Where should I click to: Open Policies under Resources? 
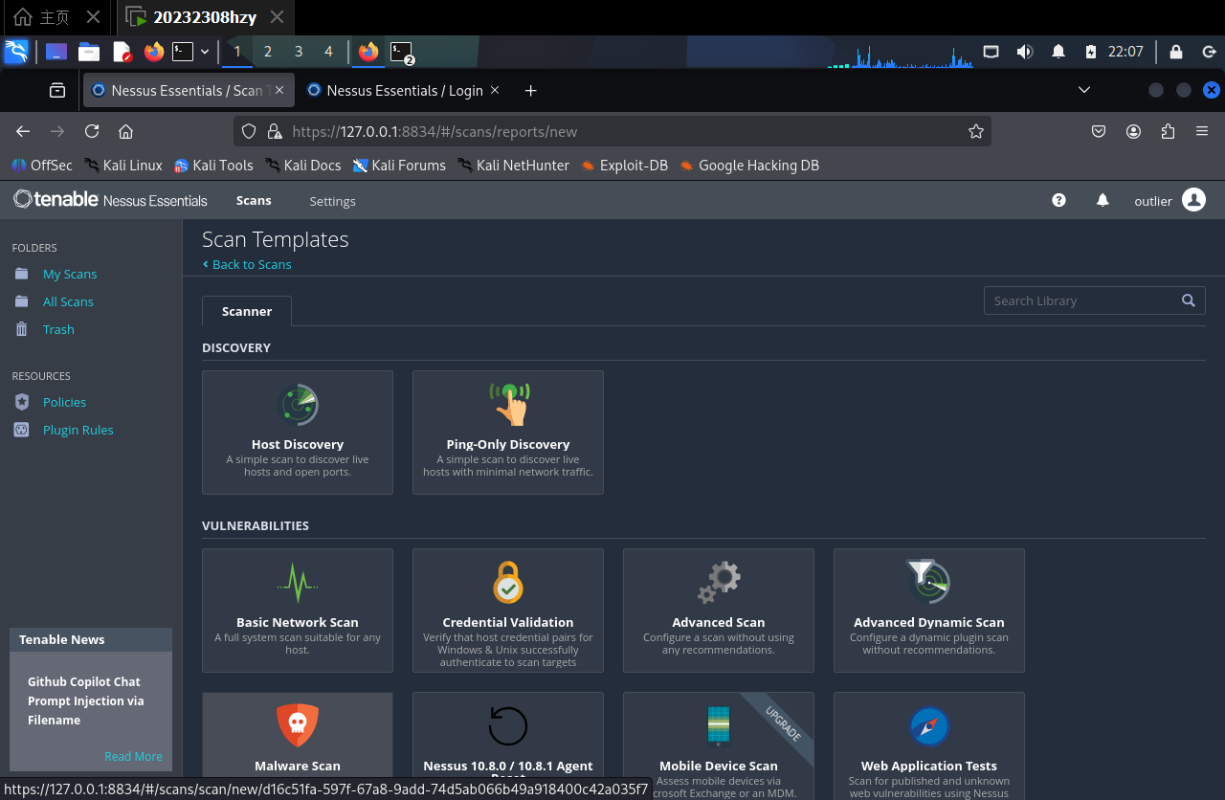point(64,402)
